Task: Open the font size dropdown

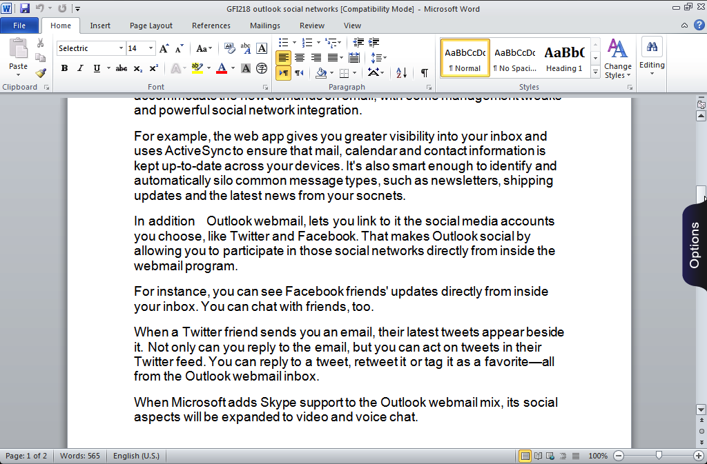Action: point(151,48)
